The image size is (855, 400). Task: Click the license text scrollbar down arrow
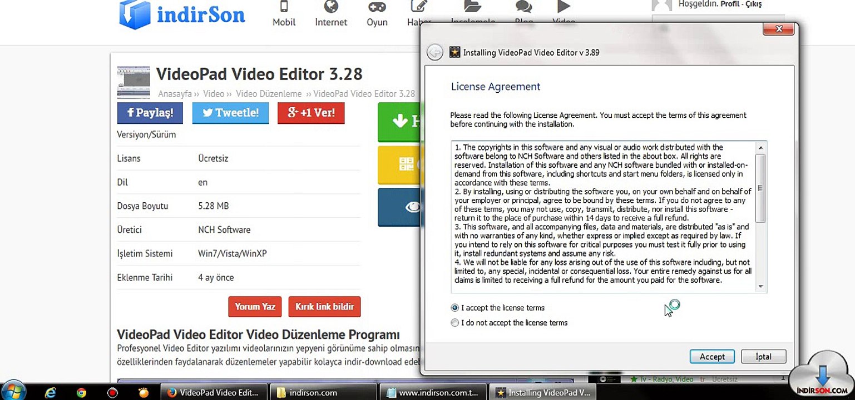coord(760,287)
